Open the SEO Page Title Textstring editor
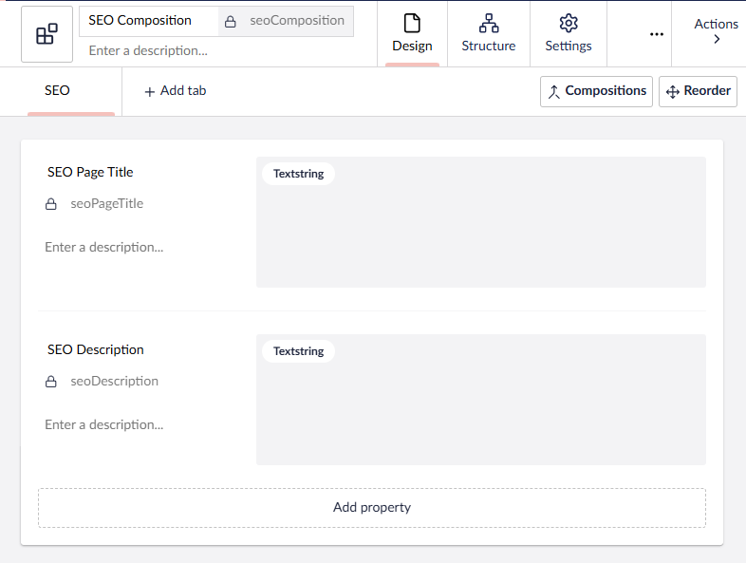This screenshot has width=746, height=563. 480,222
